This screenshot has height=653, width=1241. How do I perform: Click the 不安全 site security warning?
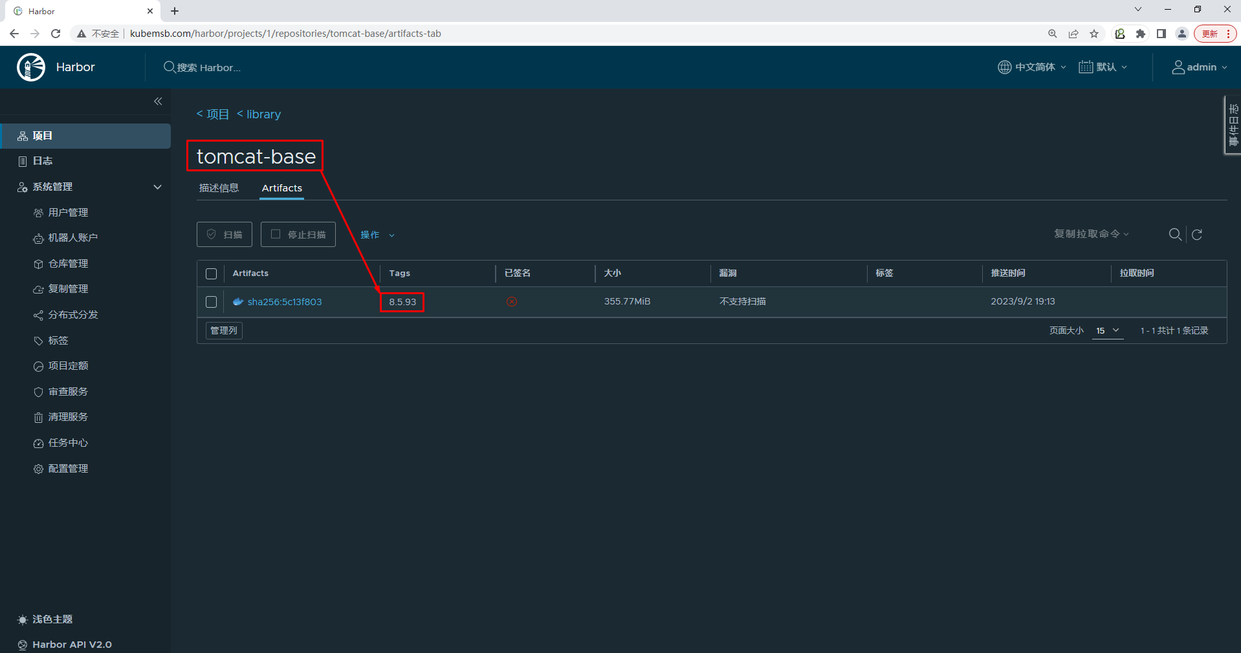pos(98,34)
